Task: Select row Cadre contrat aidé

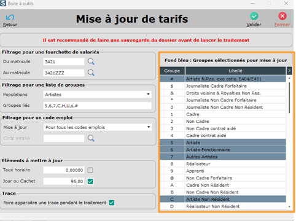Action: pyautogui.click(x=223, y=136)
